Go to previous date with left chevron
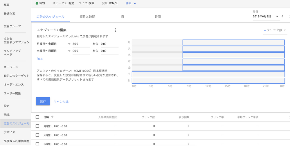The width and height of the screenshot is (290, 146). [x=282, y=16]
